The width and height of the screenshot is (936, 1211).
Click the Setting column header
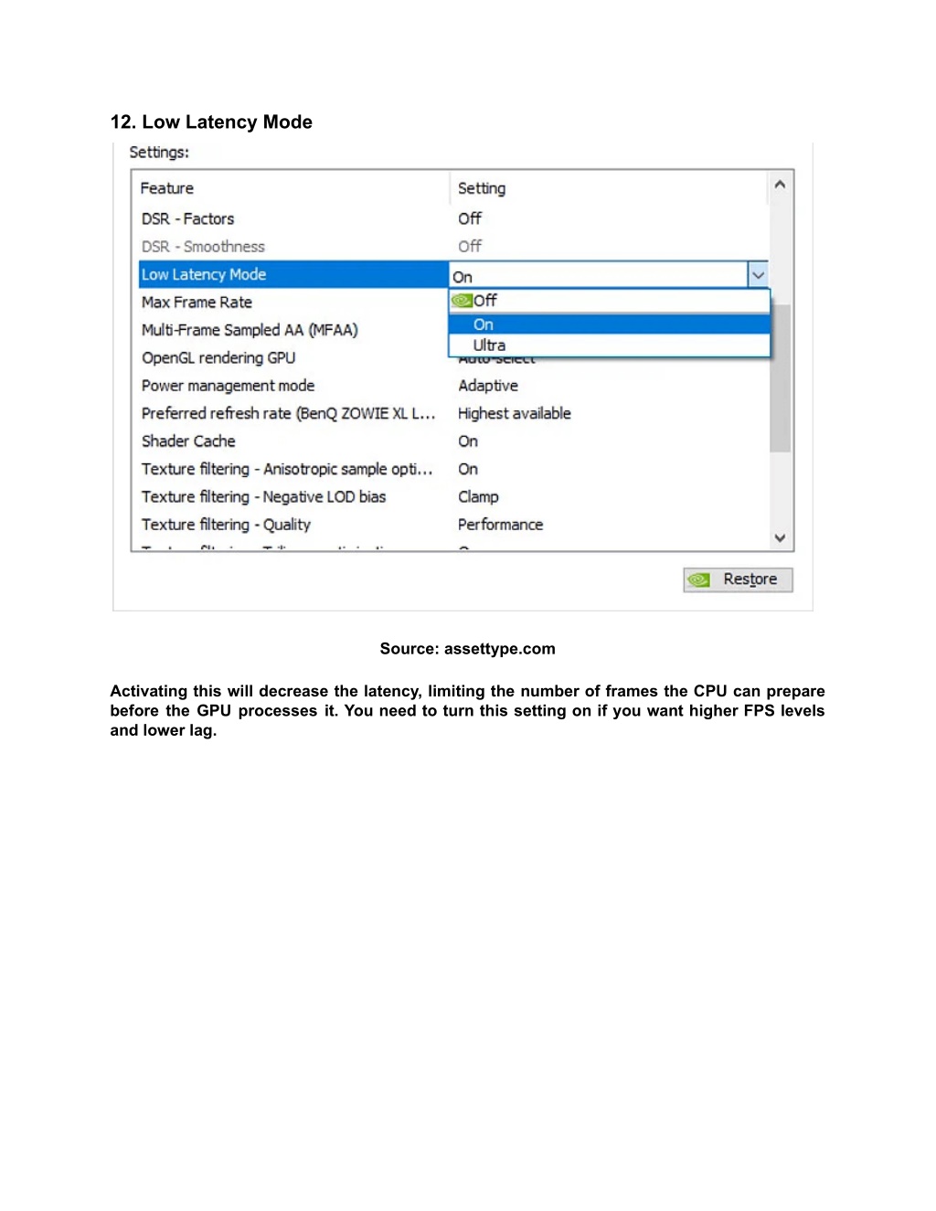click(x=482, y=188)
